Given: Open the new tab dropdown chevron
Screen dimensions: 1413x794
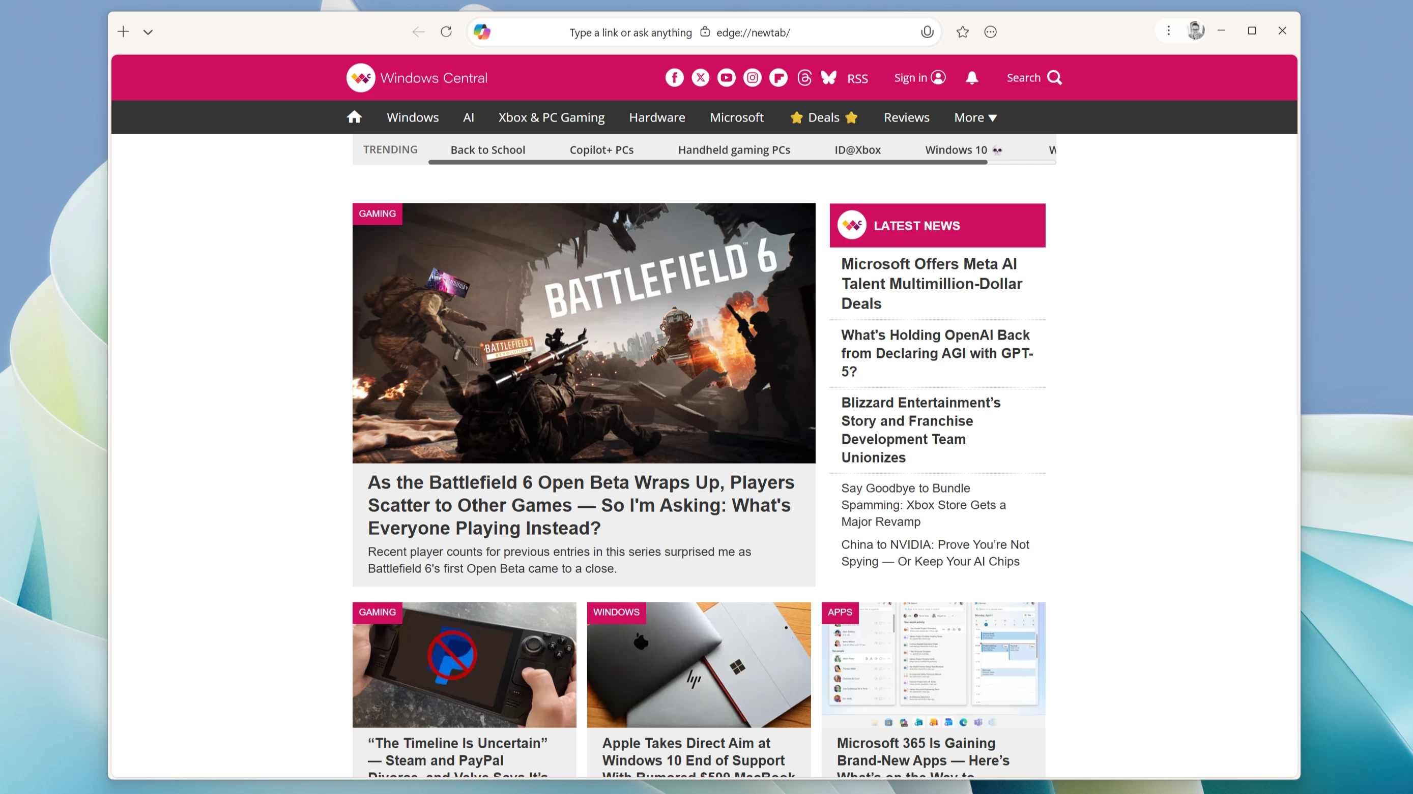Looking at the screenshot, I should [148, 32].
